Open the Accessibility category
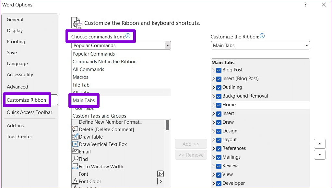Image resolution: width=332 pixels, height=188 pixels. [30, 75]
